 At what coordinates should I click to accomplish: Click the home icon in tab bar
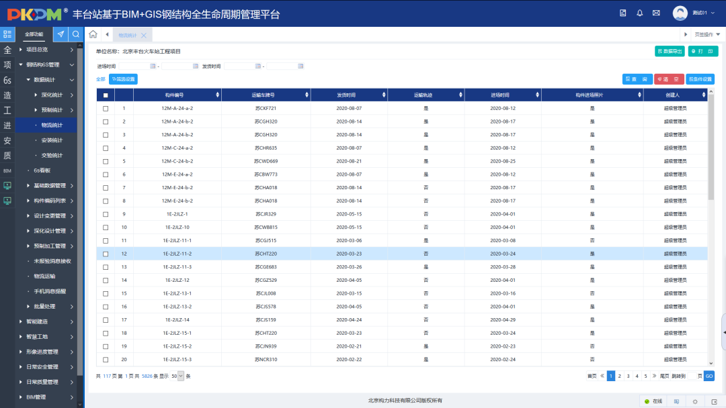click(93, 34)
